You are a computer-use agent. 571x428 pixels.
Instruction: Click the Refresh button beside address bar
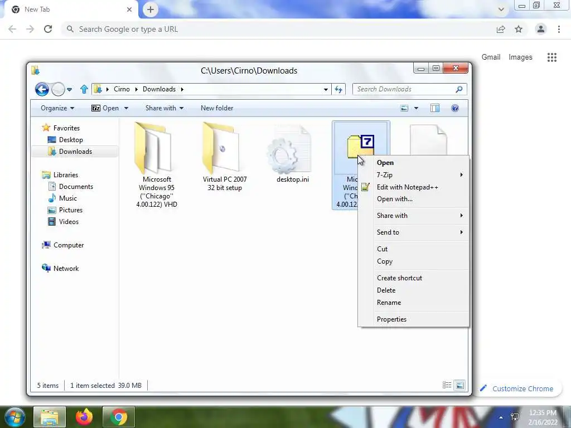tap(338, 89)
